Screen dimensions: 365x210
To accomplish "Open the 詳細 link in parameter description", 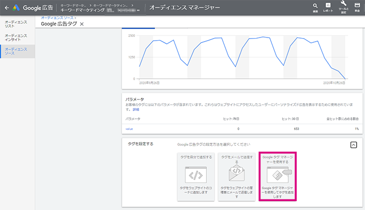I will pyautogui.click(x=136, y=109).
